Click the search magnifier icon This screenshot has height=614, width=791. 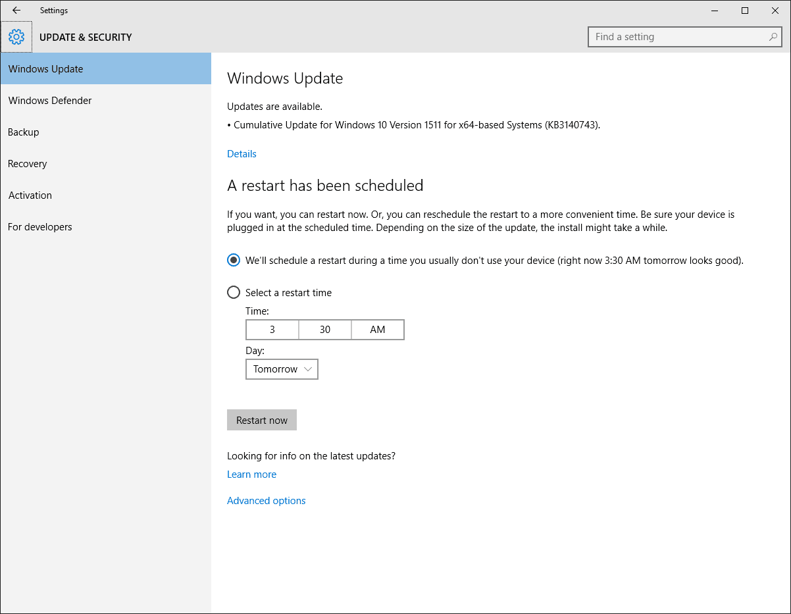[x=773, y=37]
